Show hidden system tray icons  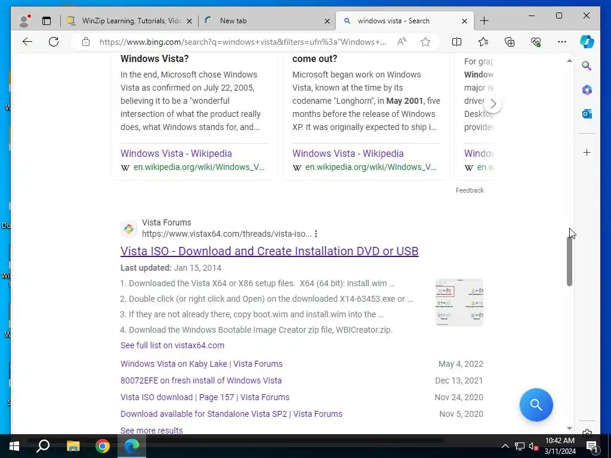pos(505,446)
